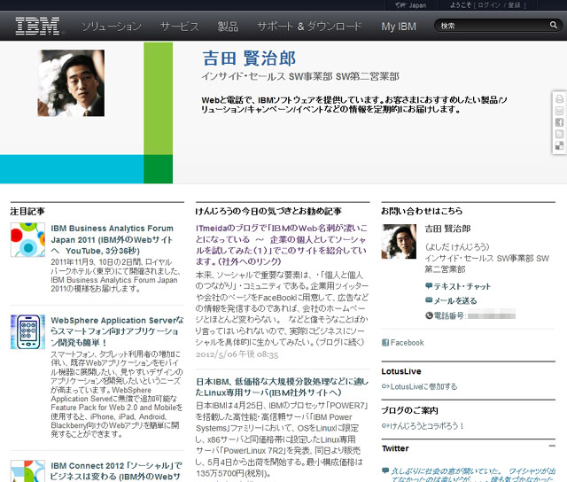This screenshot has width=567, height=482.
Task: Open the 日本IBM Linux専用サーバ article link
Action: [282, 386]
